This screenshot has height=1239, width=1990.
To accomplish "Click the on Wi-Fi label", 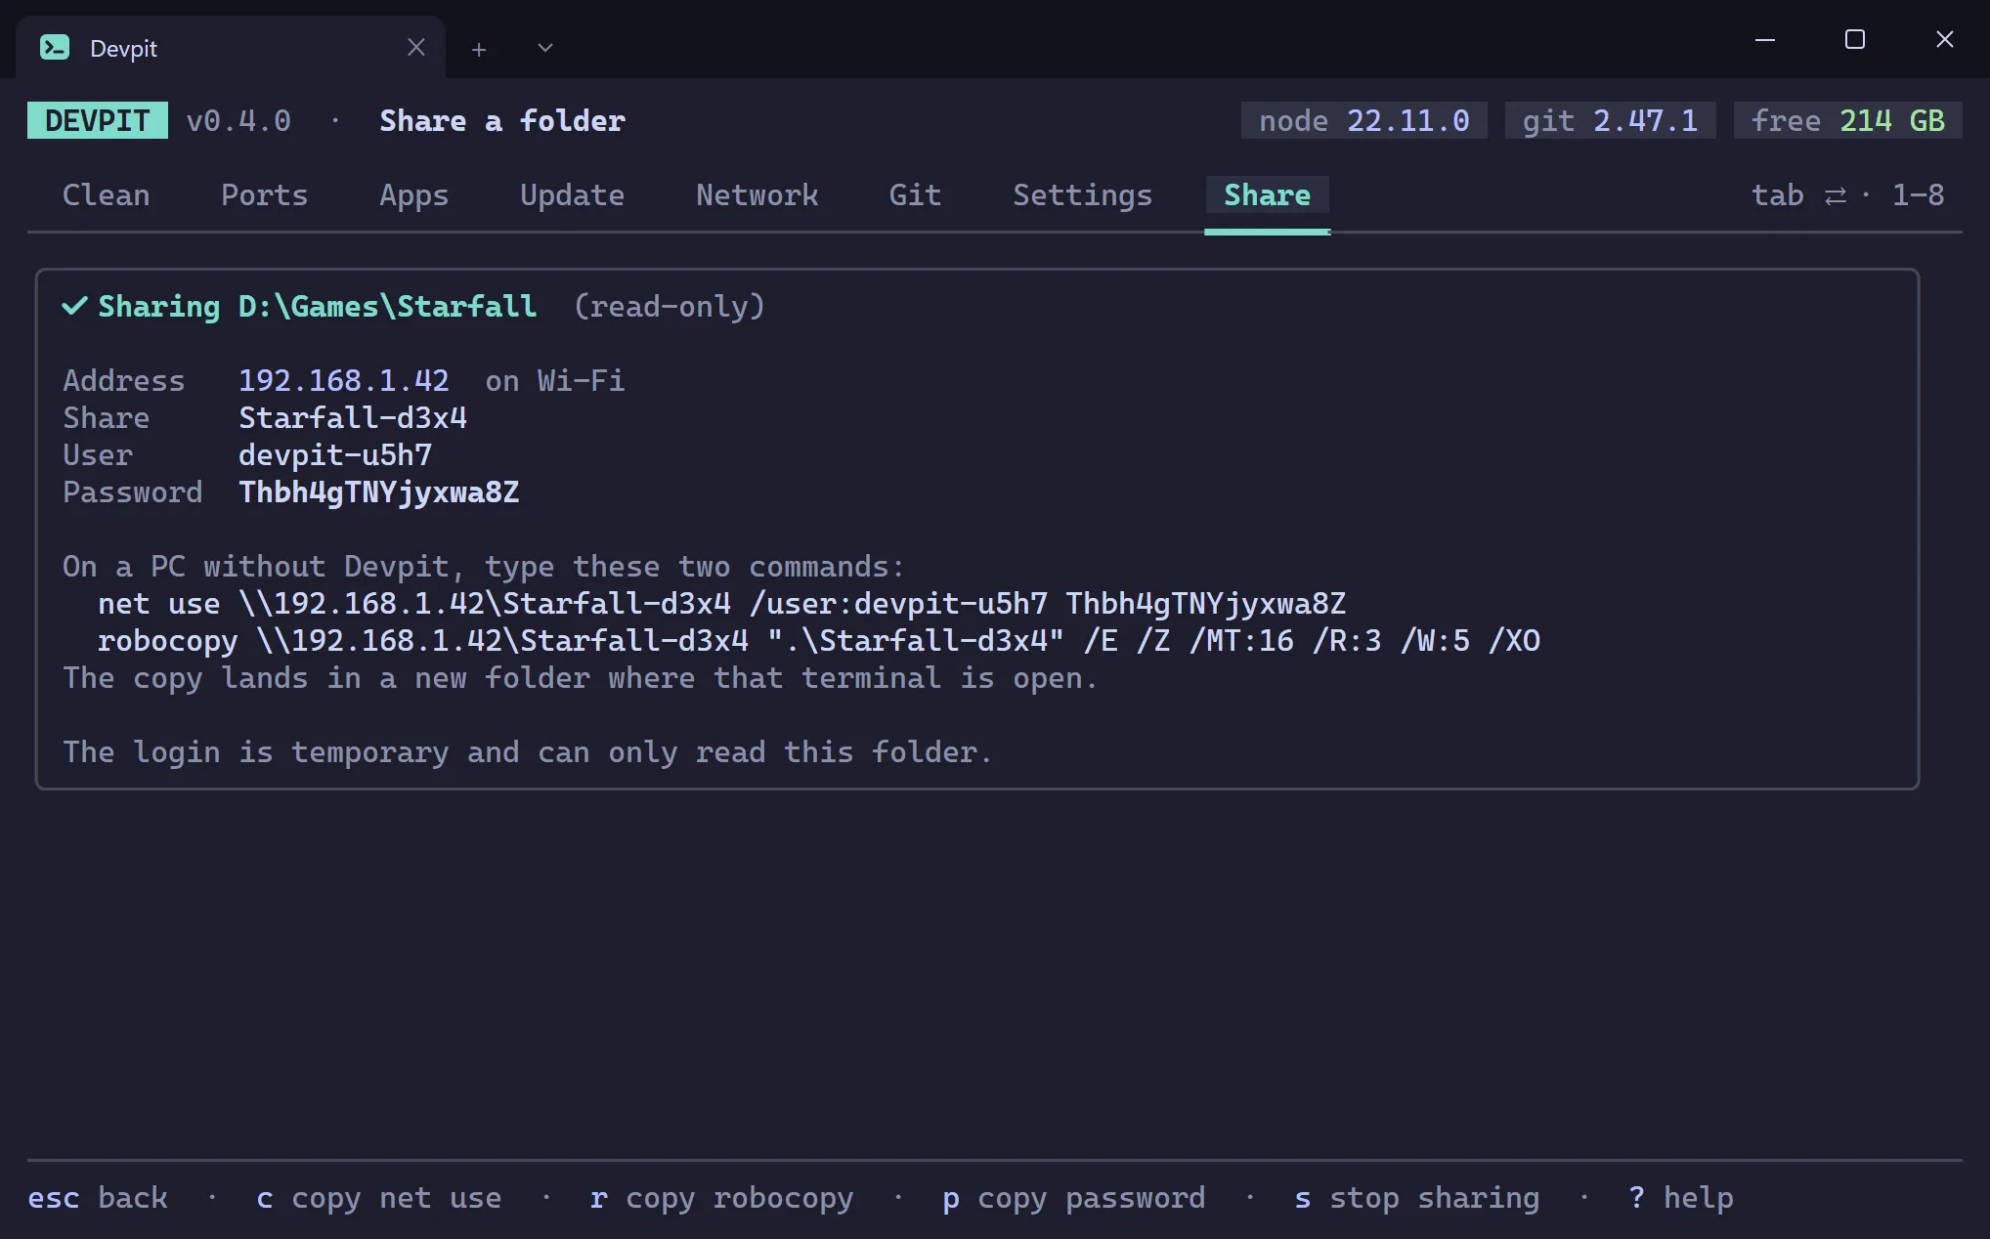I will point(555,380).
